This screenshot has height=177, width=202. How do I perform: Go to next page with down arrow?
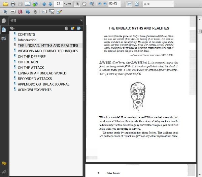point(50,4)
